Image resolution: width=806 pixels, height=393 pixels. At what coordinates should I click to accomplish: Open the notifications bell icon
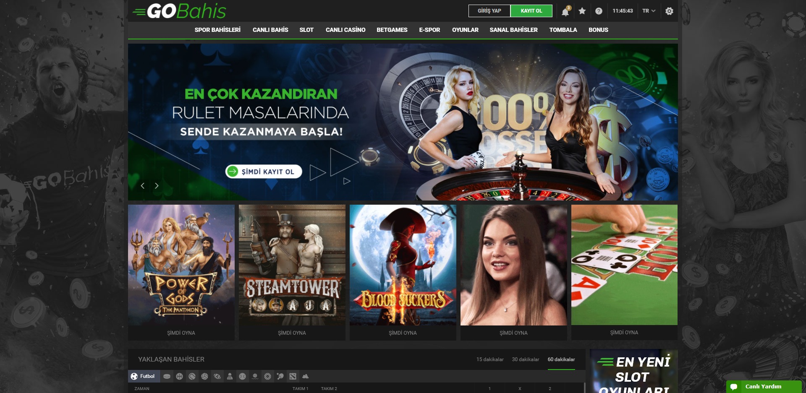click(565, 12)
